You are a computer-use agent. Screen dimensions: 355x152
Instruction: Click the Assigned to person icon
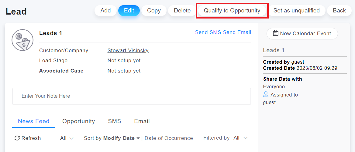266,95
